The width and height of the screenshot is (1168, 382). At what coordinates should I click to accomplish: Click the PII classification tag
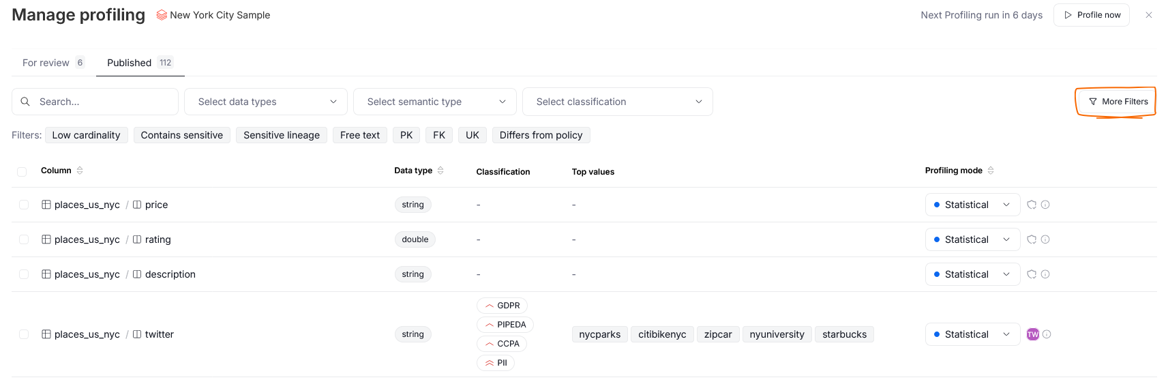[496, 363]
